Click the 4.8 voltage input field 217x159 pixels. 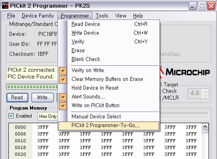195,93
